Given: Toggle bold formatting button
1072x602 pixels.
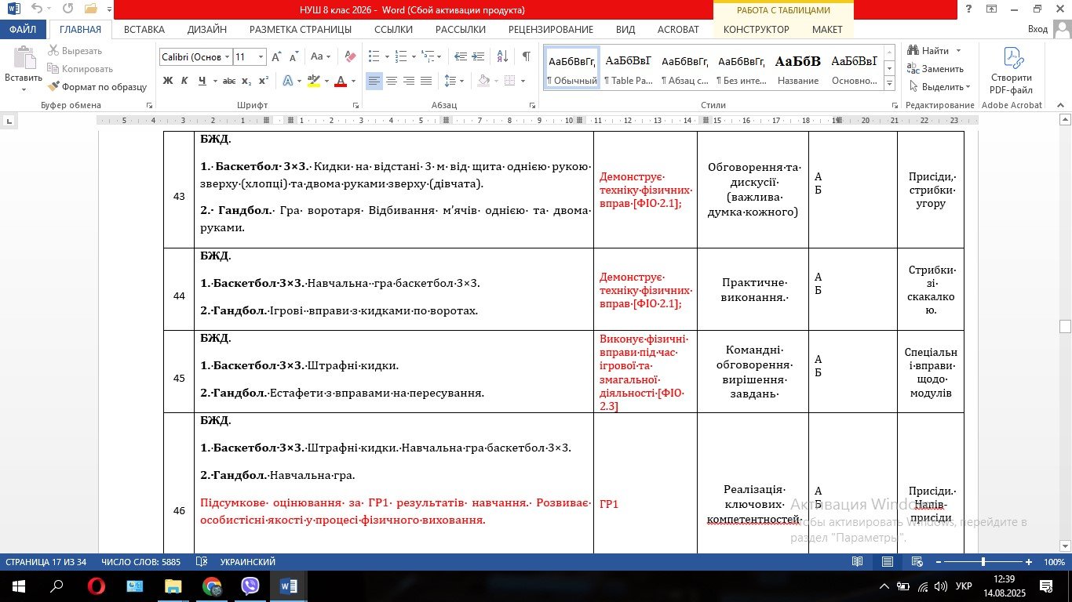Looking at the screenshot, I should coord(167,81).
